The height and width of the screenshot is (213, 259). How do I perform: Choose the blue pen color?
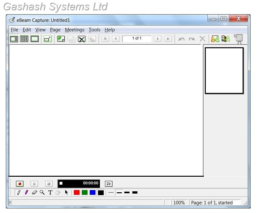tap(92, 192)
